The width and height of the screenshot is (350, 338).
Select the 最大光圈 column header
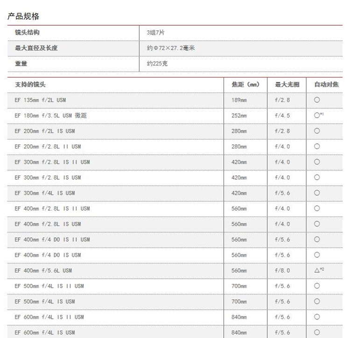coord(287,84)
